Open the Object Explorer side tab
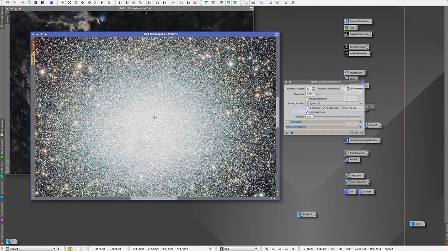This screenshot has height=251, width=448. click(x=2, y=149)
